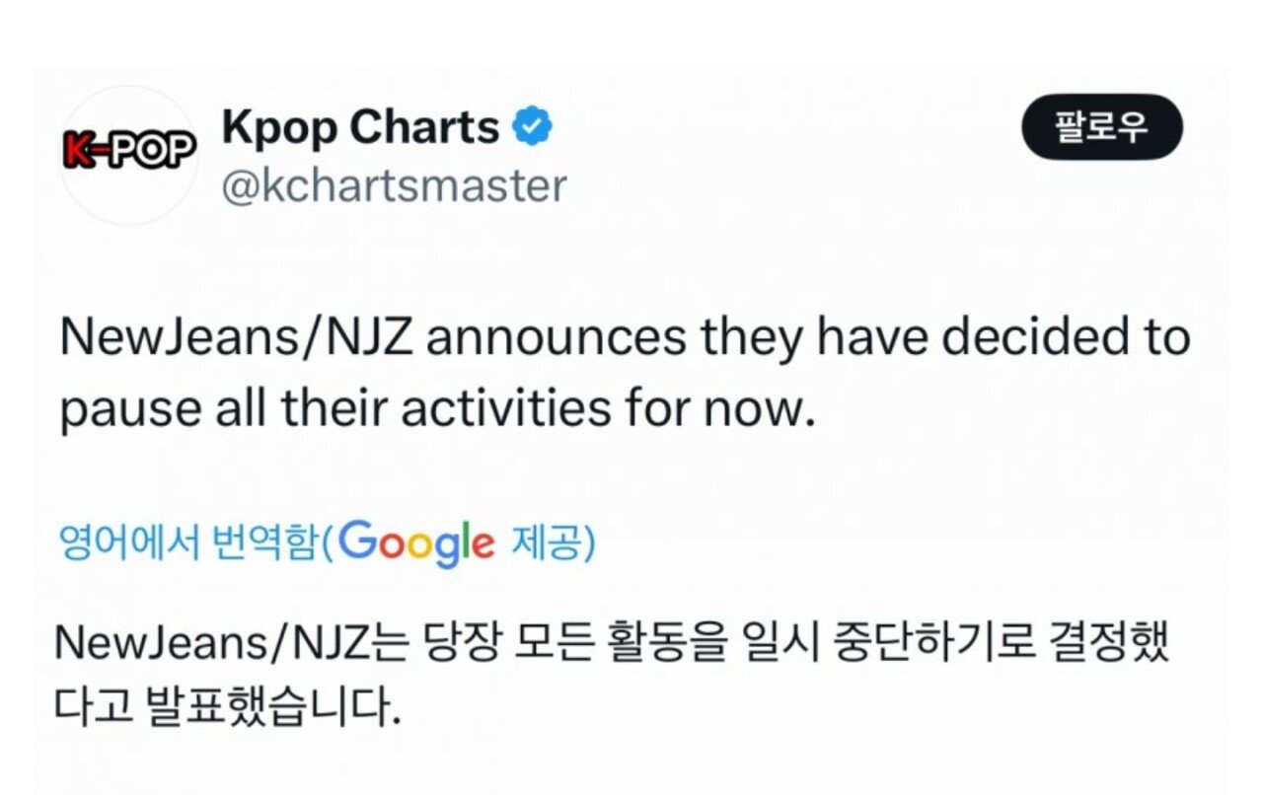Click the 영어에서 번역함 translation label
Viewport: 1263px width, 795px height.
(x=187, y=542)
